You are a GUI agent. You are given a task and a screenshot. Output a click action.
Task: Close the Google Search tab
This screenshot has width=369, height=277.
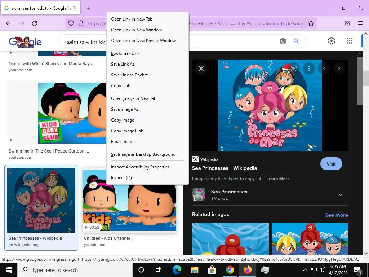[x=74, y=8]
